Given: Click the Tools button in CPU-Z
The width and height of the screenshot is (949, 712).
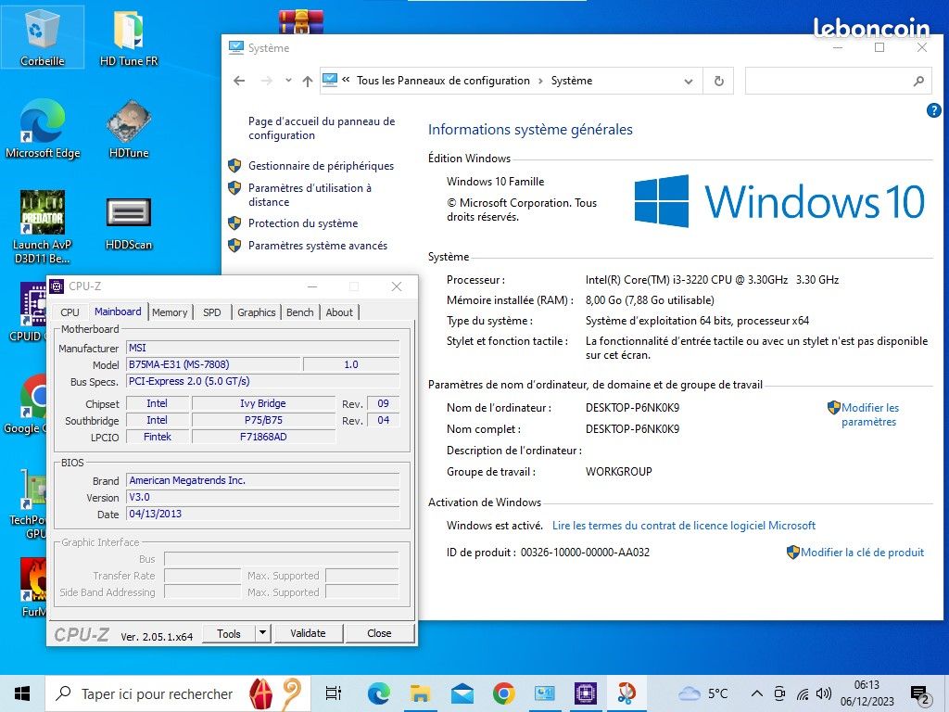Looking at the screenshot, I should [x=229, y=633].
